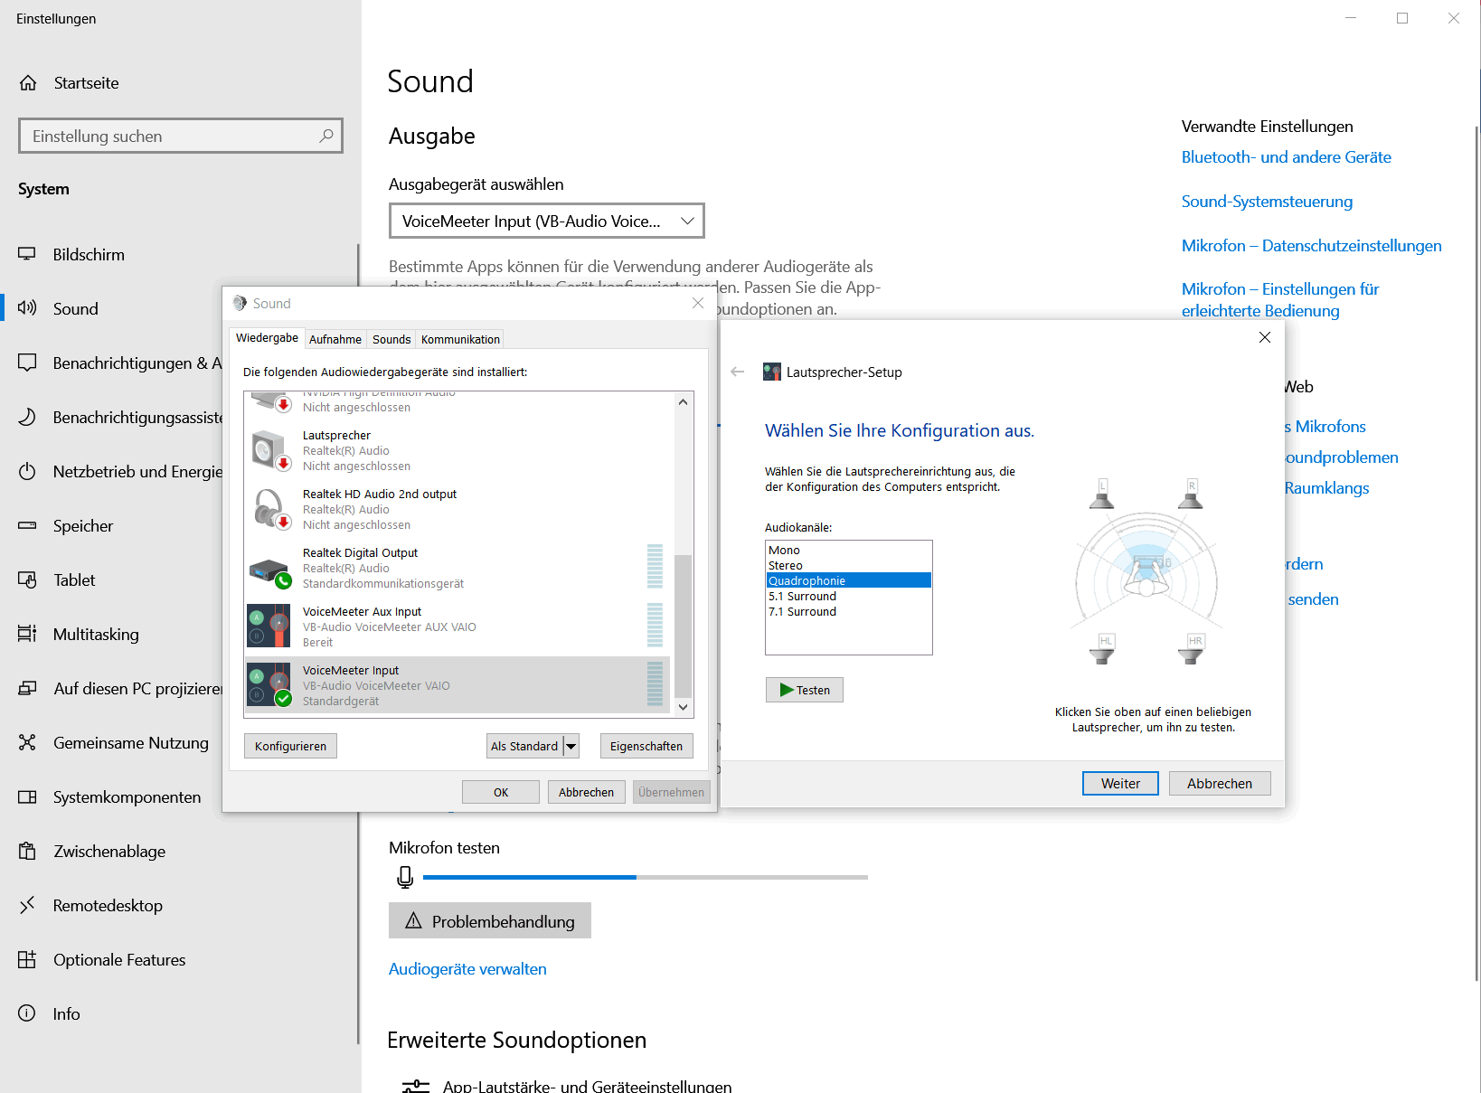
Task: Switch to the Aufnahme tab
Action: [x=335, y=340]
